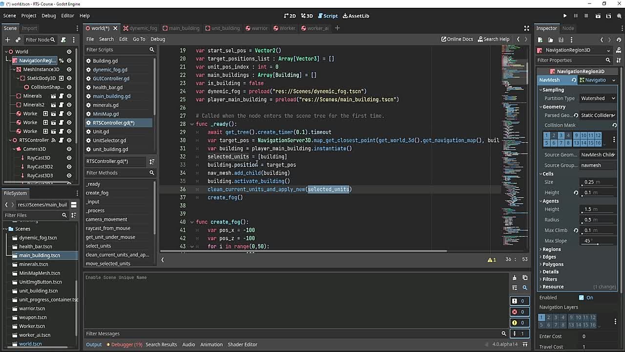
Task: Expand the Resource section
Action: tap(552, 287)
